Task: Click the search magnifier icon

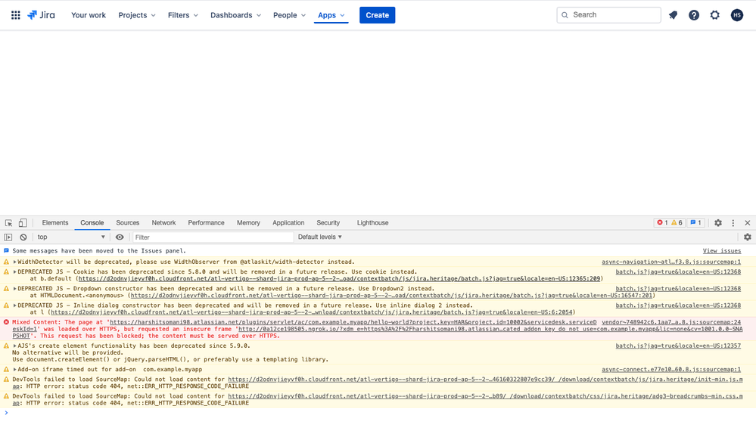Action: [565, 15]
